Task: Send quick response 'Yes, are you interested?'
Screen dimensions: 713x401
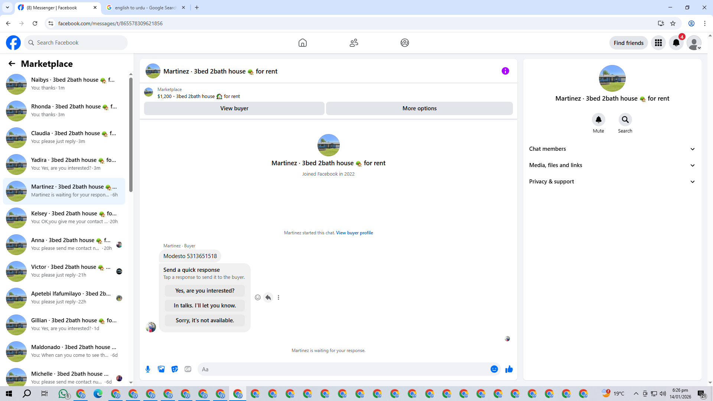Action: click(205, 291)
